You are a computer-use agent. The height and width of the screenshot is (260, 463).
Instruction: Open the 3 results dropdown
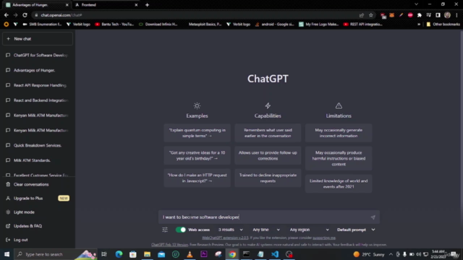coord(230,230)
